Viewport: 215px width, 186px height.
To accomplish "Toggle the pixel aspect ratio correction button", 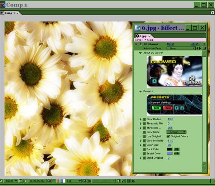I will pyautogui.click(x=118, y=181).
